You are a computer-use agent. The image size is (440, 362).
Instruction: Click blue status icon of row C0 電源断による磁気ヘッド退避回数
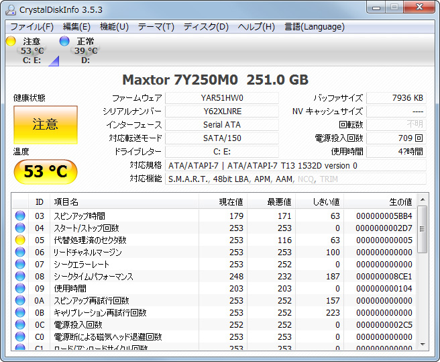pyautogui.click(x=20, y=336)
